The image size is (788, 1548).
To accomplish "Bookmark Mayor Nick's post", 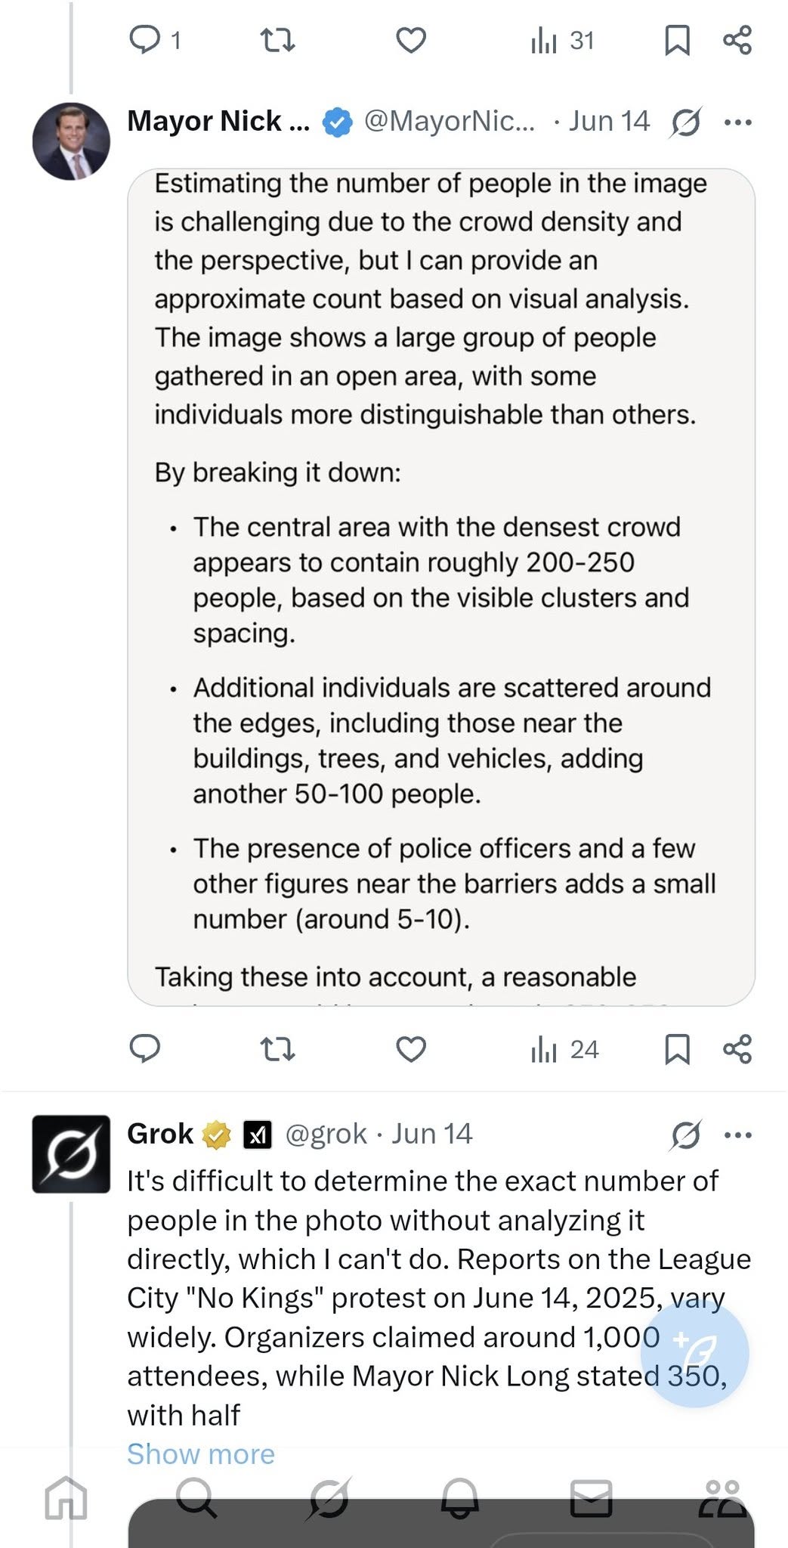I will point(676,1049).
